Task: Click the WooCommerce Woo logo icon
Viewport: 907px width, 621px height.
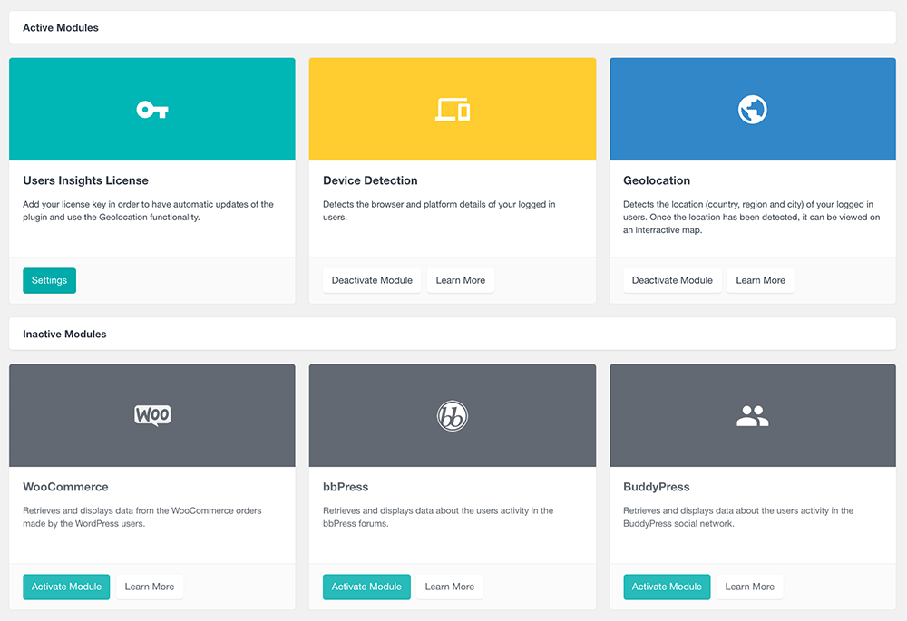Action: click(152, 415)
